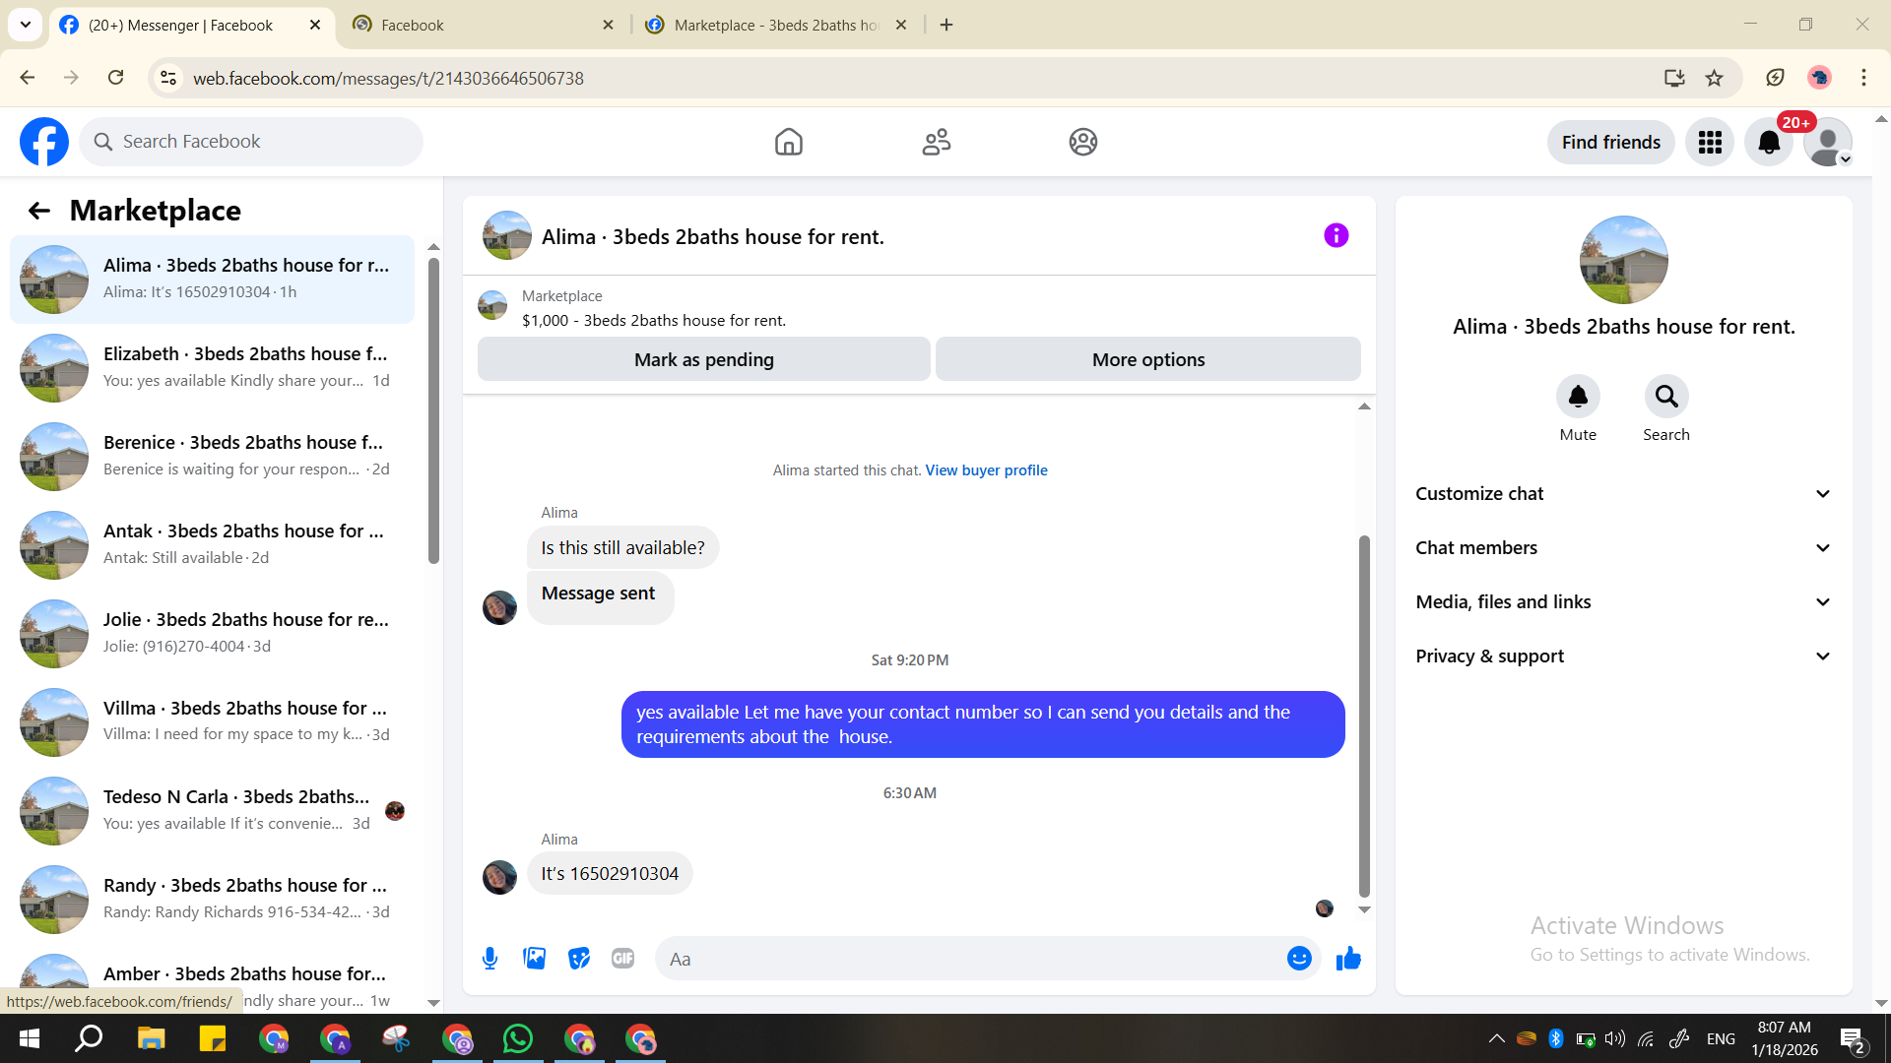1891x1063 pixels.
Task: Open Facebook notifications bell
Action: 1769,143
